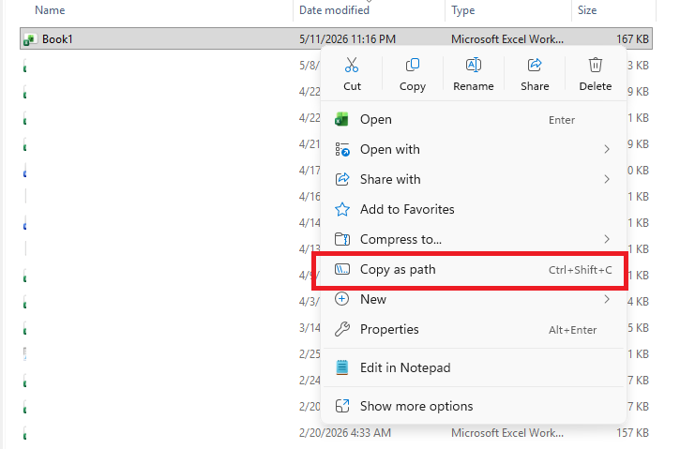Click the Rename icon
695x449 pixels.
[x=473, y=65]
